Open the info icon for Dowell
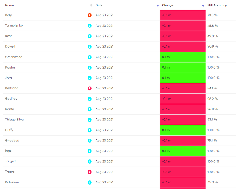 coord(90,47)
